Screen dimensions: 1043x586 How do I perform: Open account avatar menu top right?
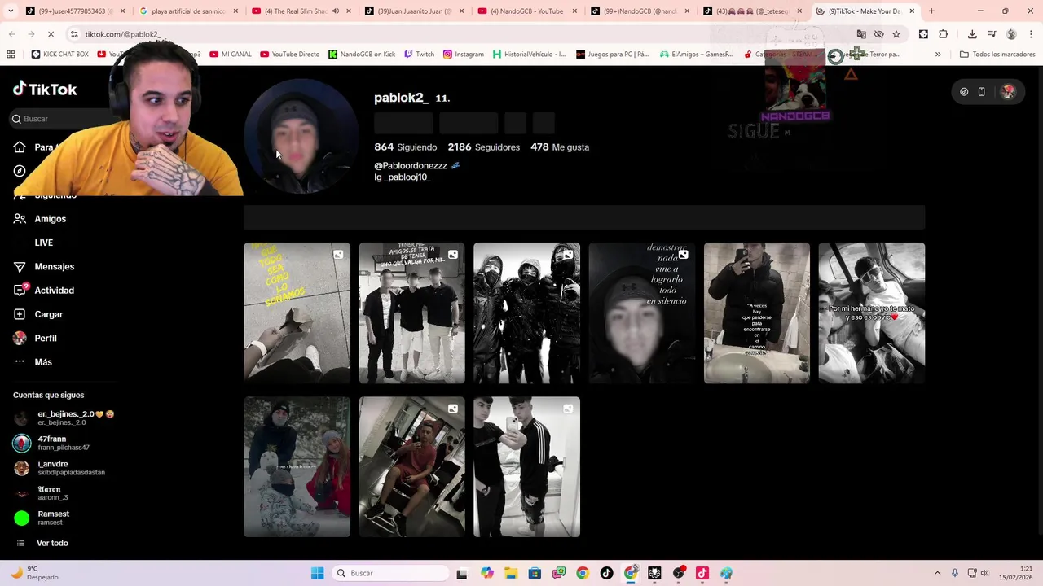(1008, 92)
